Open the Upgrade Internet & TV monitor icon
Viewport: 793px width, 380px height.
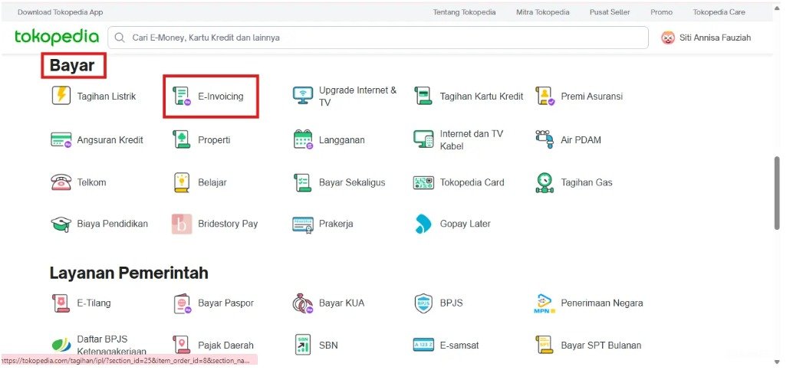(x=303, y=96)
